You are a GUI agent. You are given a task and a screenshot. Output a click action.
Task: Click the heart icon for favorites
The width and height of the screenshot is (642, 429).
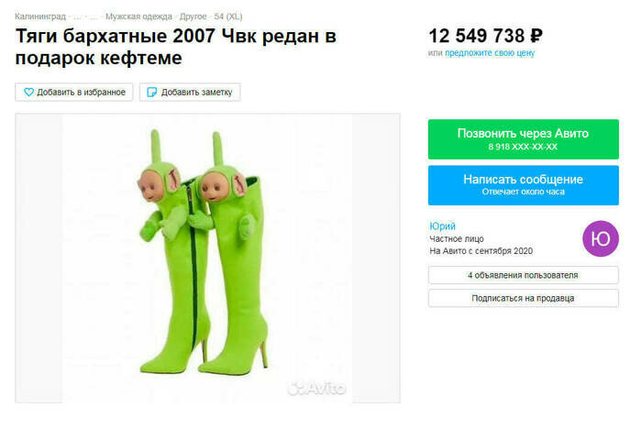28,92
